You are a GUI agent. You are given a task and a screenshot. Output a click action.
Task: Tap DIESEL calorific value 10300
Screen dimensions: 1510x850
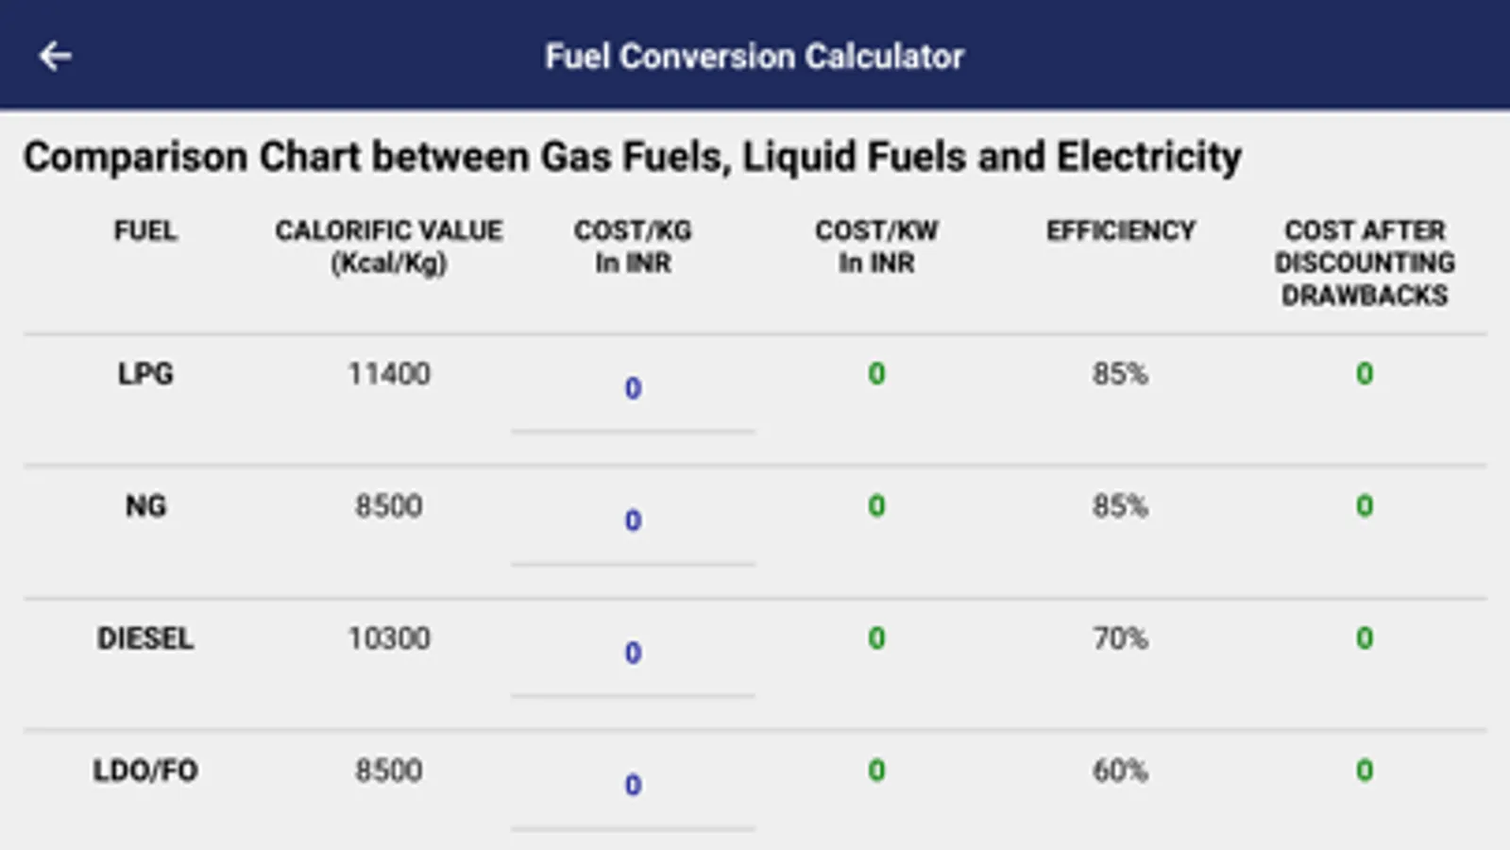click(x=389, y=638)
